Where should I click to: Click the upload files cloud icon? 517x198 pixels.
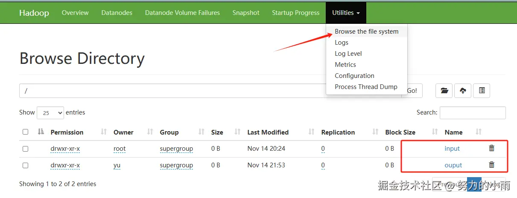pos(463,91)
